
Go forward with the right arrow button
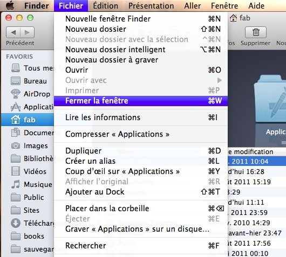pyautogui.click(x=27, y=32)
